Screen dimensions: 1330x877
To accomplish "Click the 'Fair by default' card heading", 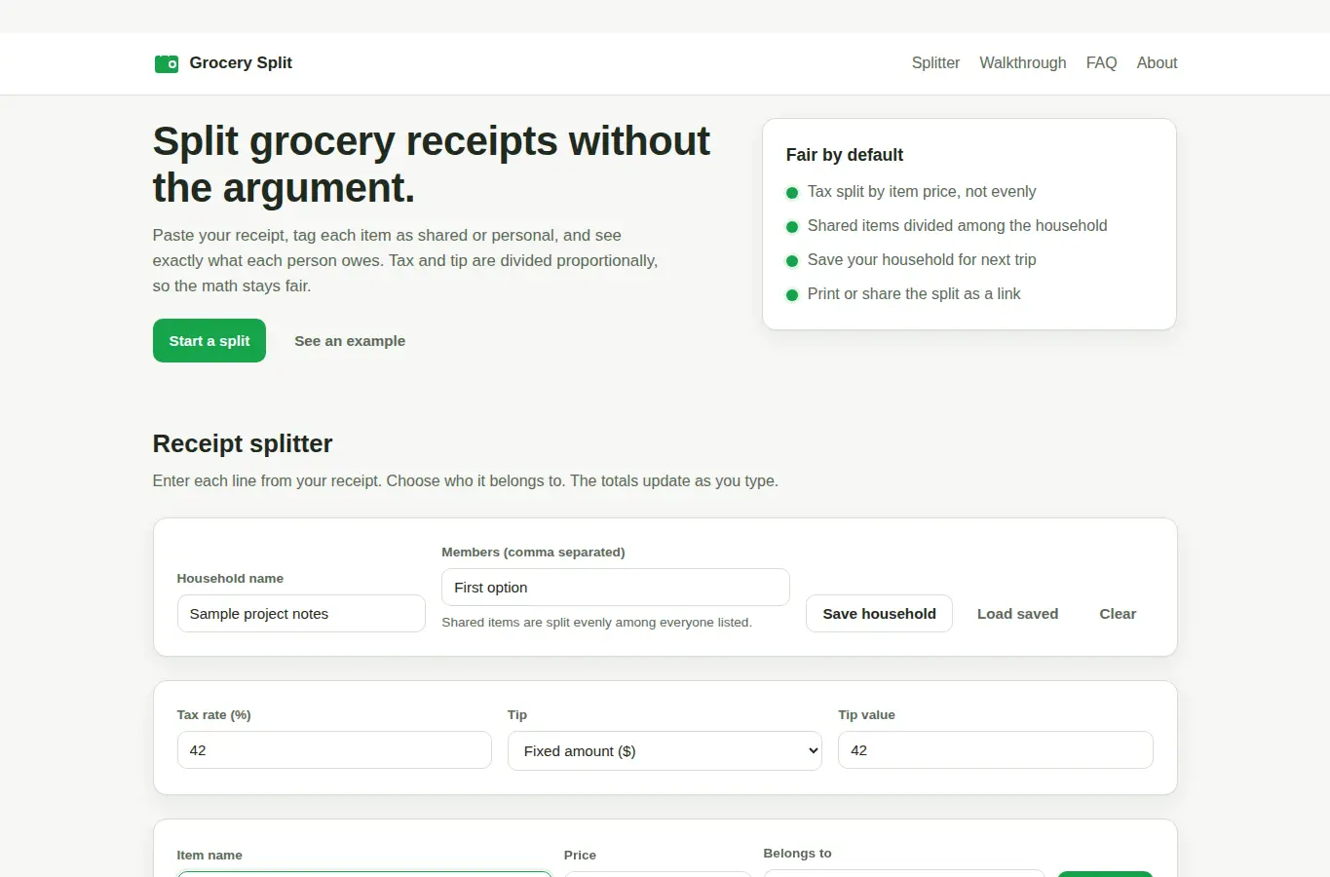I will (845, 155).
